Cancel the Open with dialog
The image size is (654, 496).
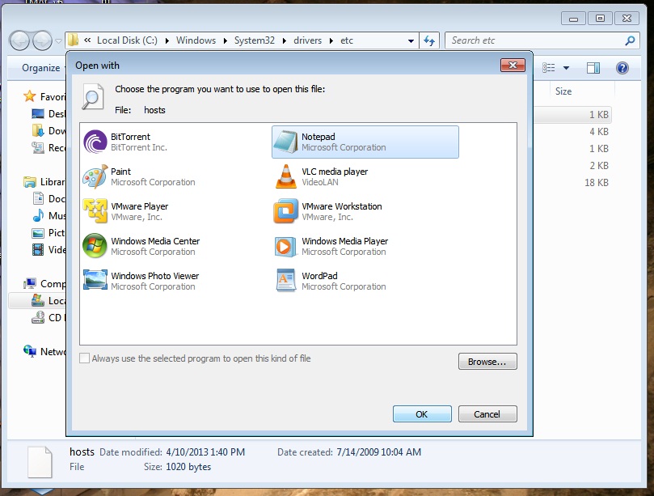pyautogui.click(x=487, y=413)
